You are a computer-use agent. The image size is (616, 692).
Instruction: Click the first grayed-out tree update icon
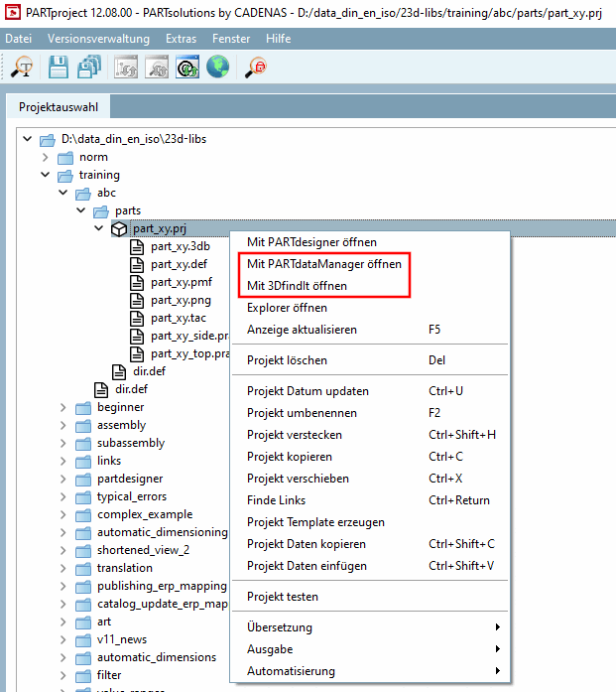[126, 68]
